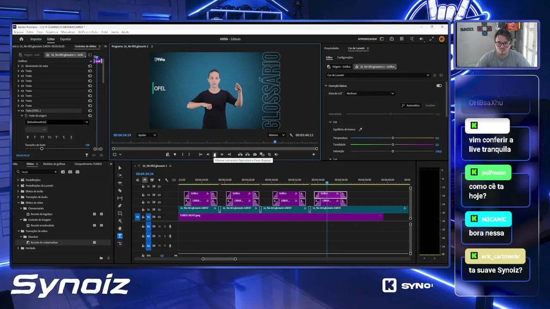Toggle the Correção básica switch
The height and width of the screenshot is (309, 550).
(x=439, y=86)
